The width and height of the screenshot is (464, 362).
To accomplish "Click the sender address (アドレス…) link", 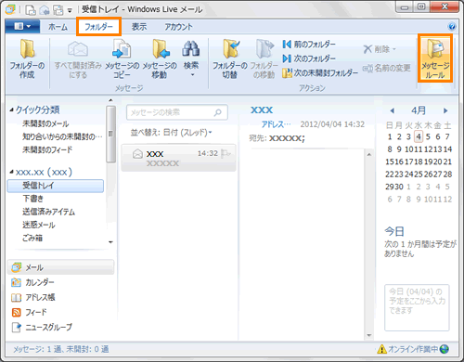I will coord(276,124).
